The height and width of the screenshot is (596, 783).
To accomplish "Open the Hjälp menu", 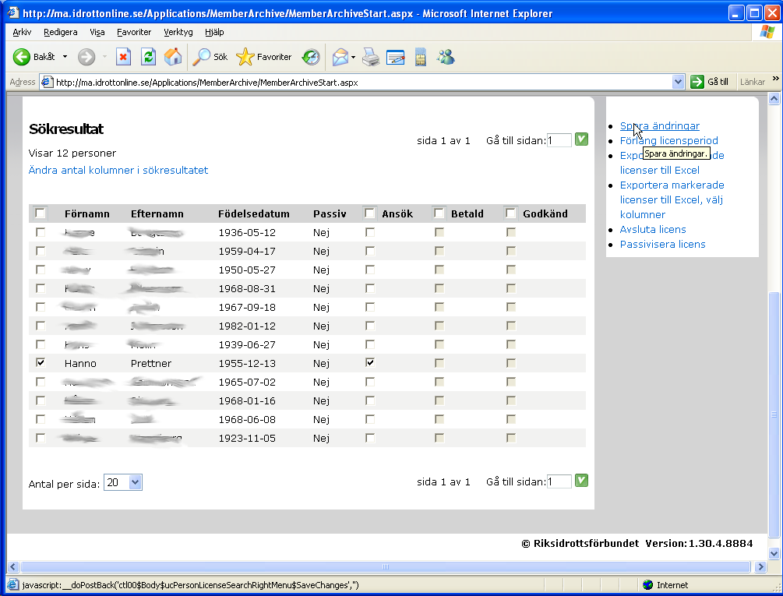I will (x=214, y=32).
